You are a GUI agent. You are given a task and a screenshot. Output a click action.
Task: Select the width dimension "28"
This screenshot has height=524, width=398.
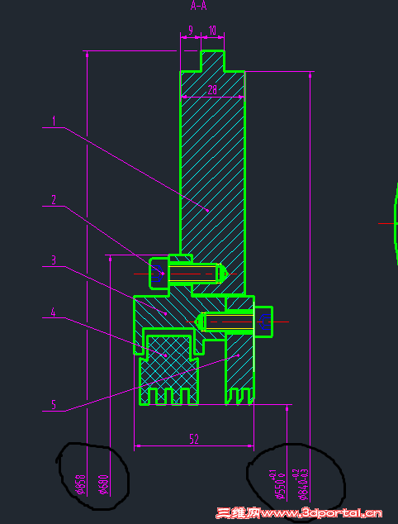212,89
